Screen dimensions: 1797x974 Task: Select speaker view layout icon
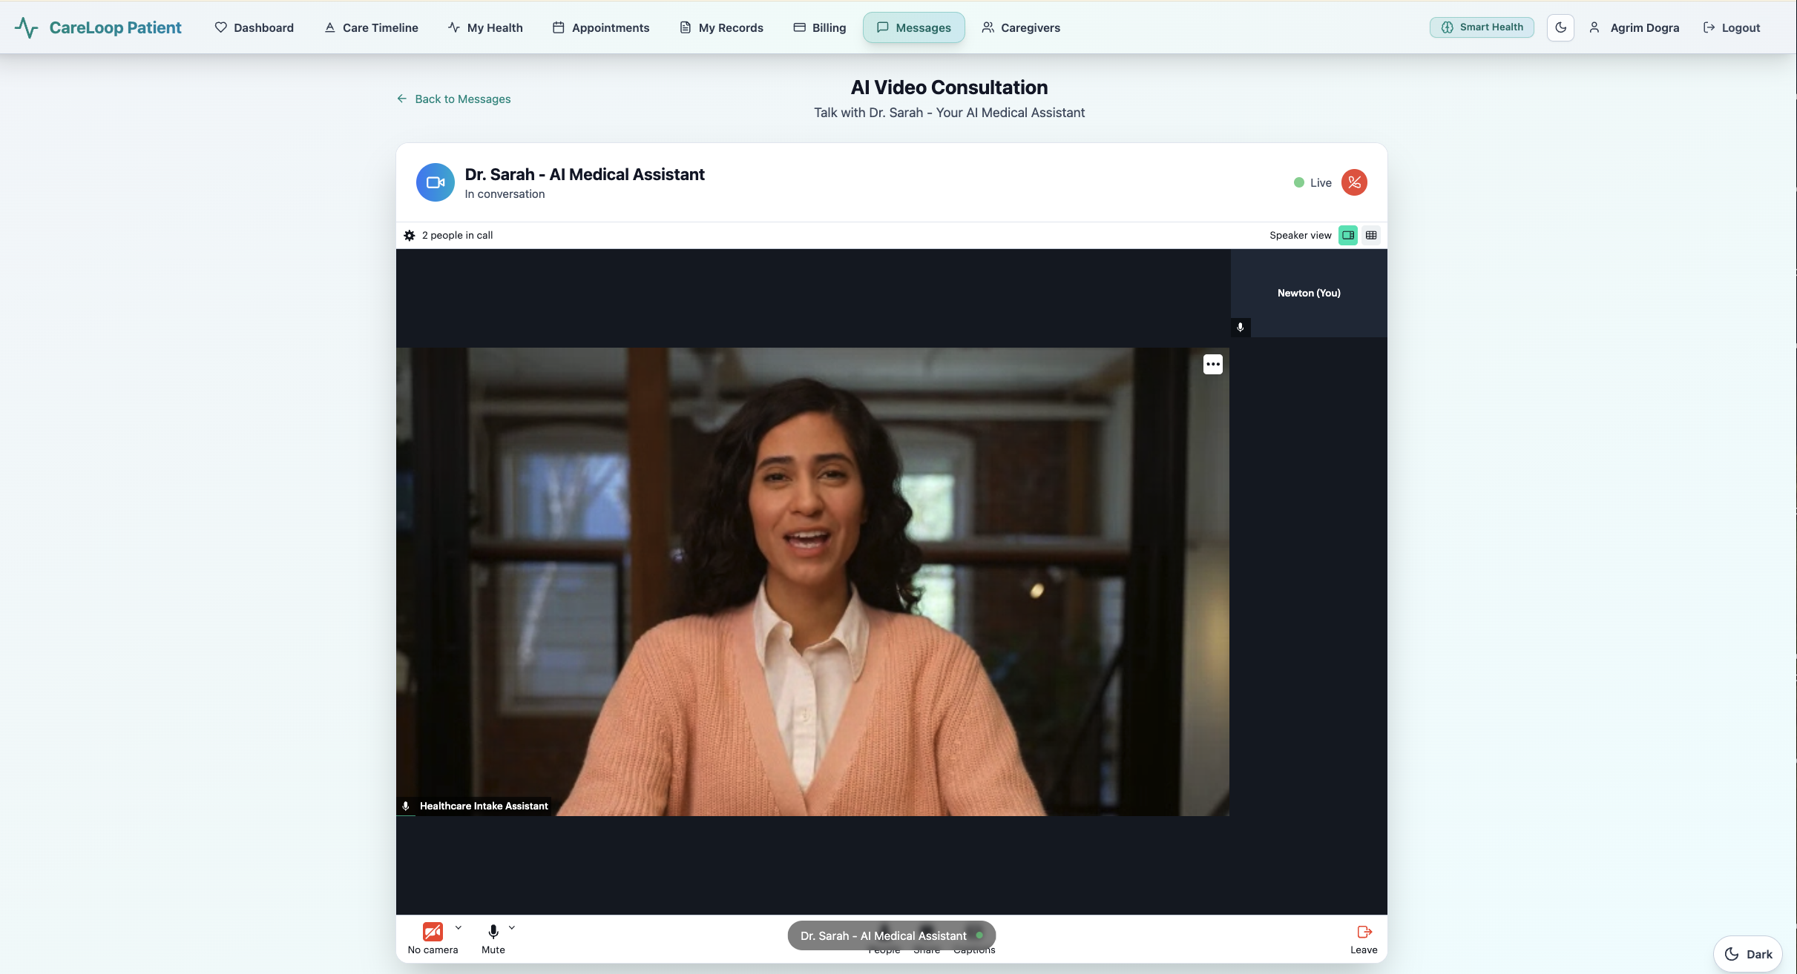pyautogui.click(x=1348, y=236)
